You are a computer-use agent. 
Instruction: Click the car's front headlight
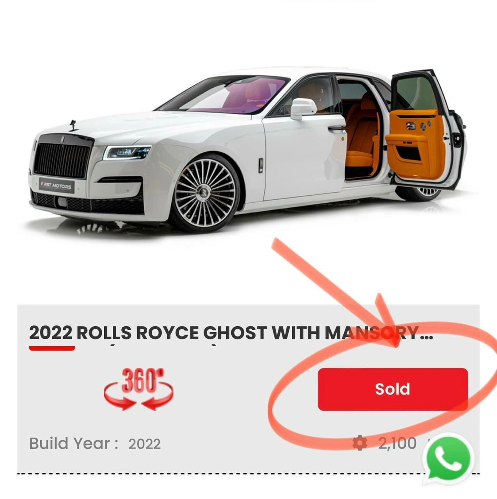126,152
